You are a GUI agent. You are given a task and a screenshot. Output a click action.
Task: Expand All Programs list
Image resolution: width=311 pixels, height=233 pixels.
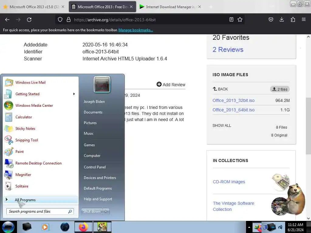[41, 200]
